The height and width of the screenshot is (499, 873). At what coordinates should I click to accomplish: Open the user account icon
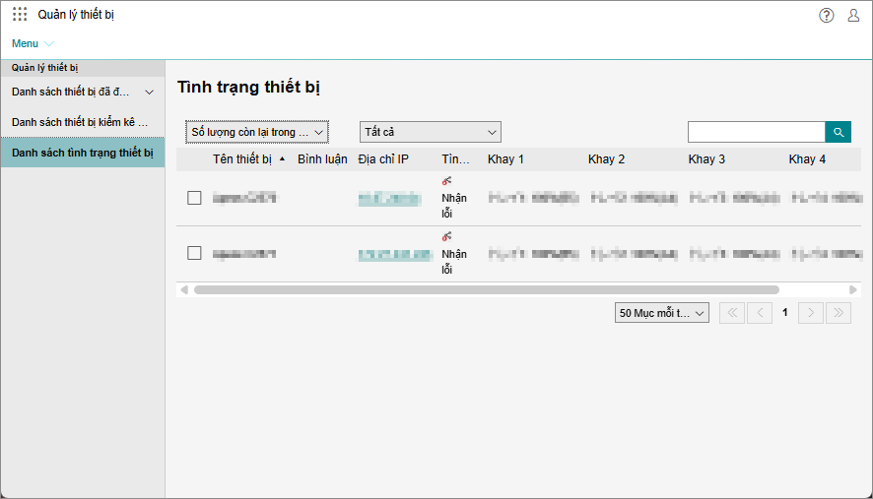pos(853,15)
